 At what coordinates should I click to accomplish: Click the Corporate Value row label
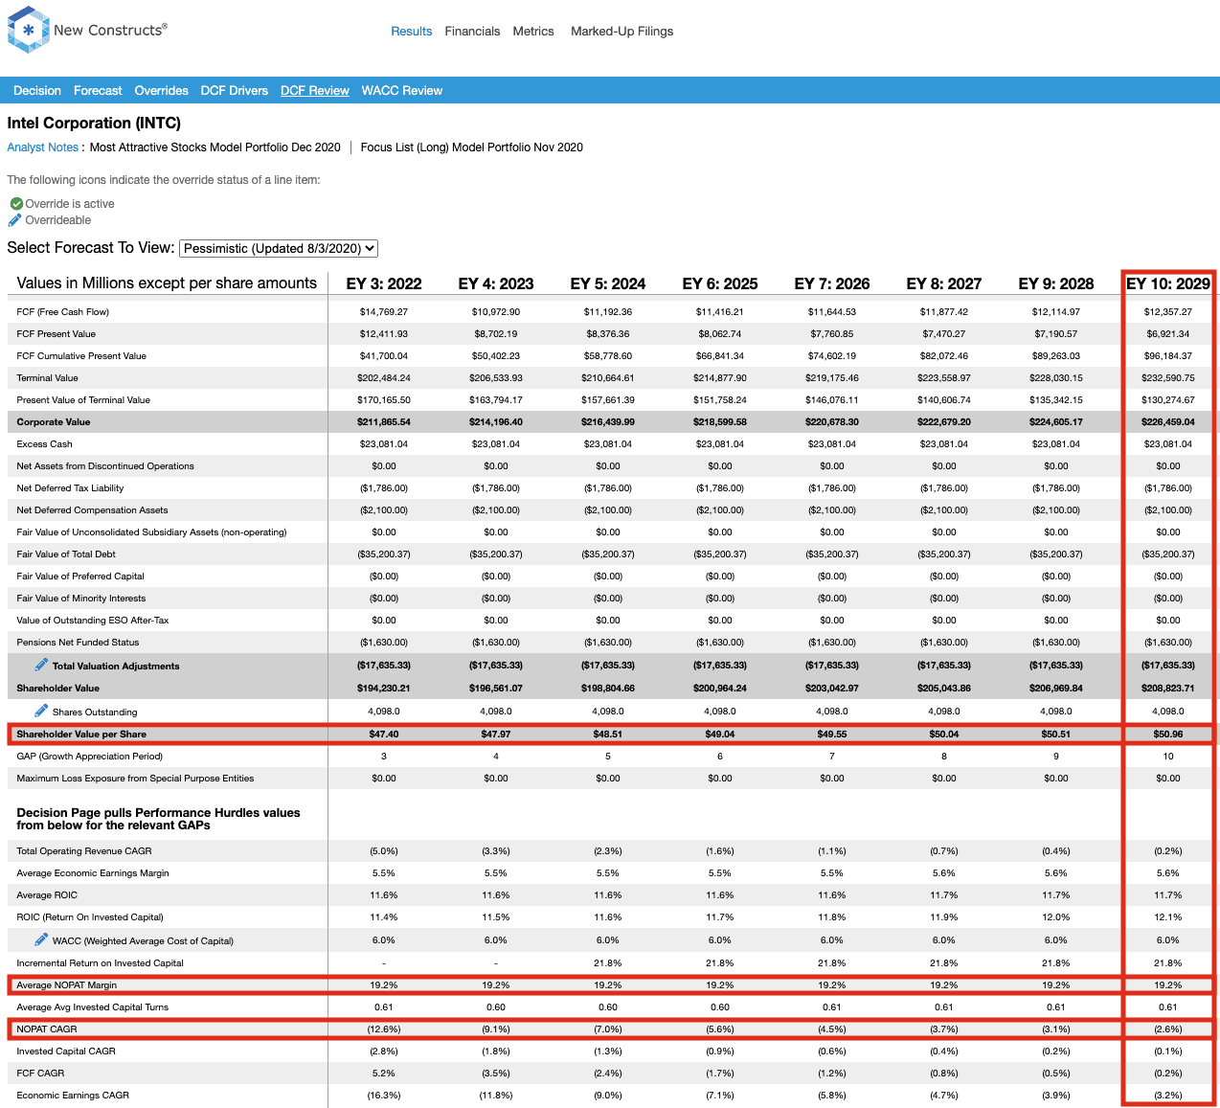tap(54, 422)
